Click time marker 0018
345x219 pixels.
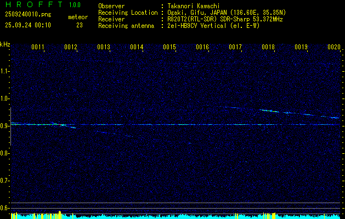[268, 47]
